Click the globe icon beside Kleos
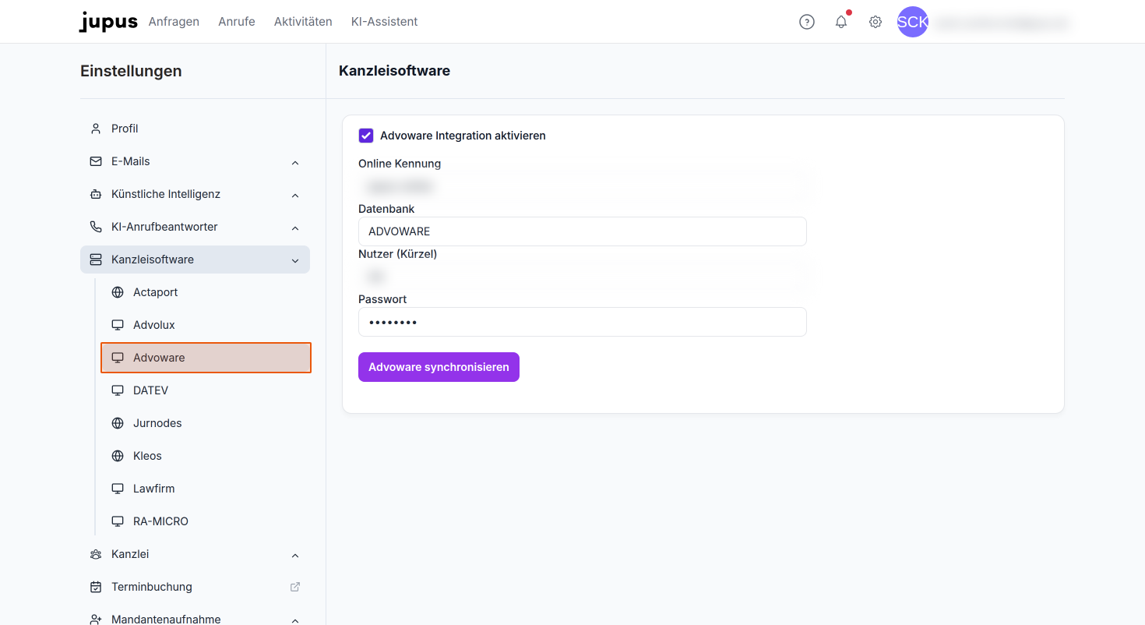This screenshot has height=625, width=1145. click(118, 456)
